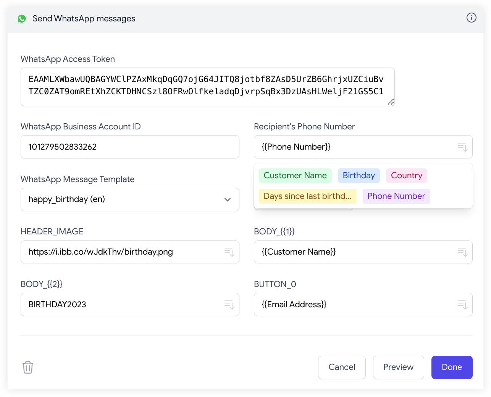Insert the Phone Number variable tag

click(x=396, y=196)
